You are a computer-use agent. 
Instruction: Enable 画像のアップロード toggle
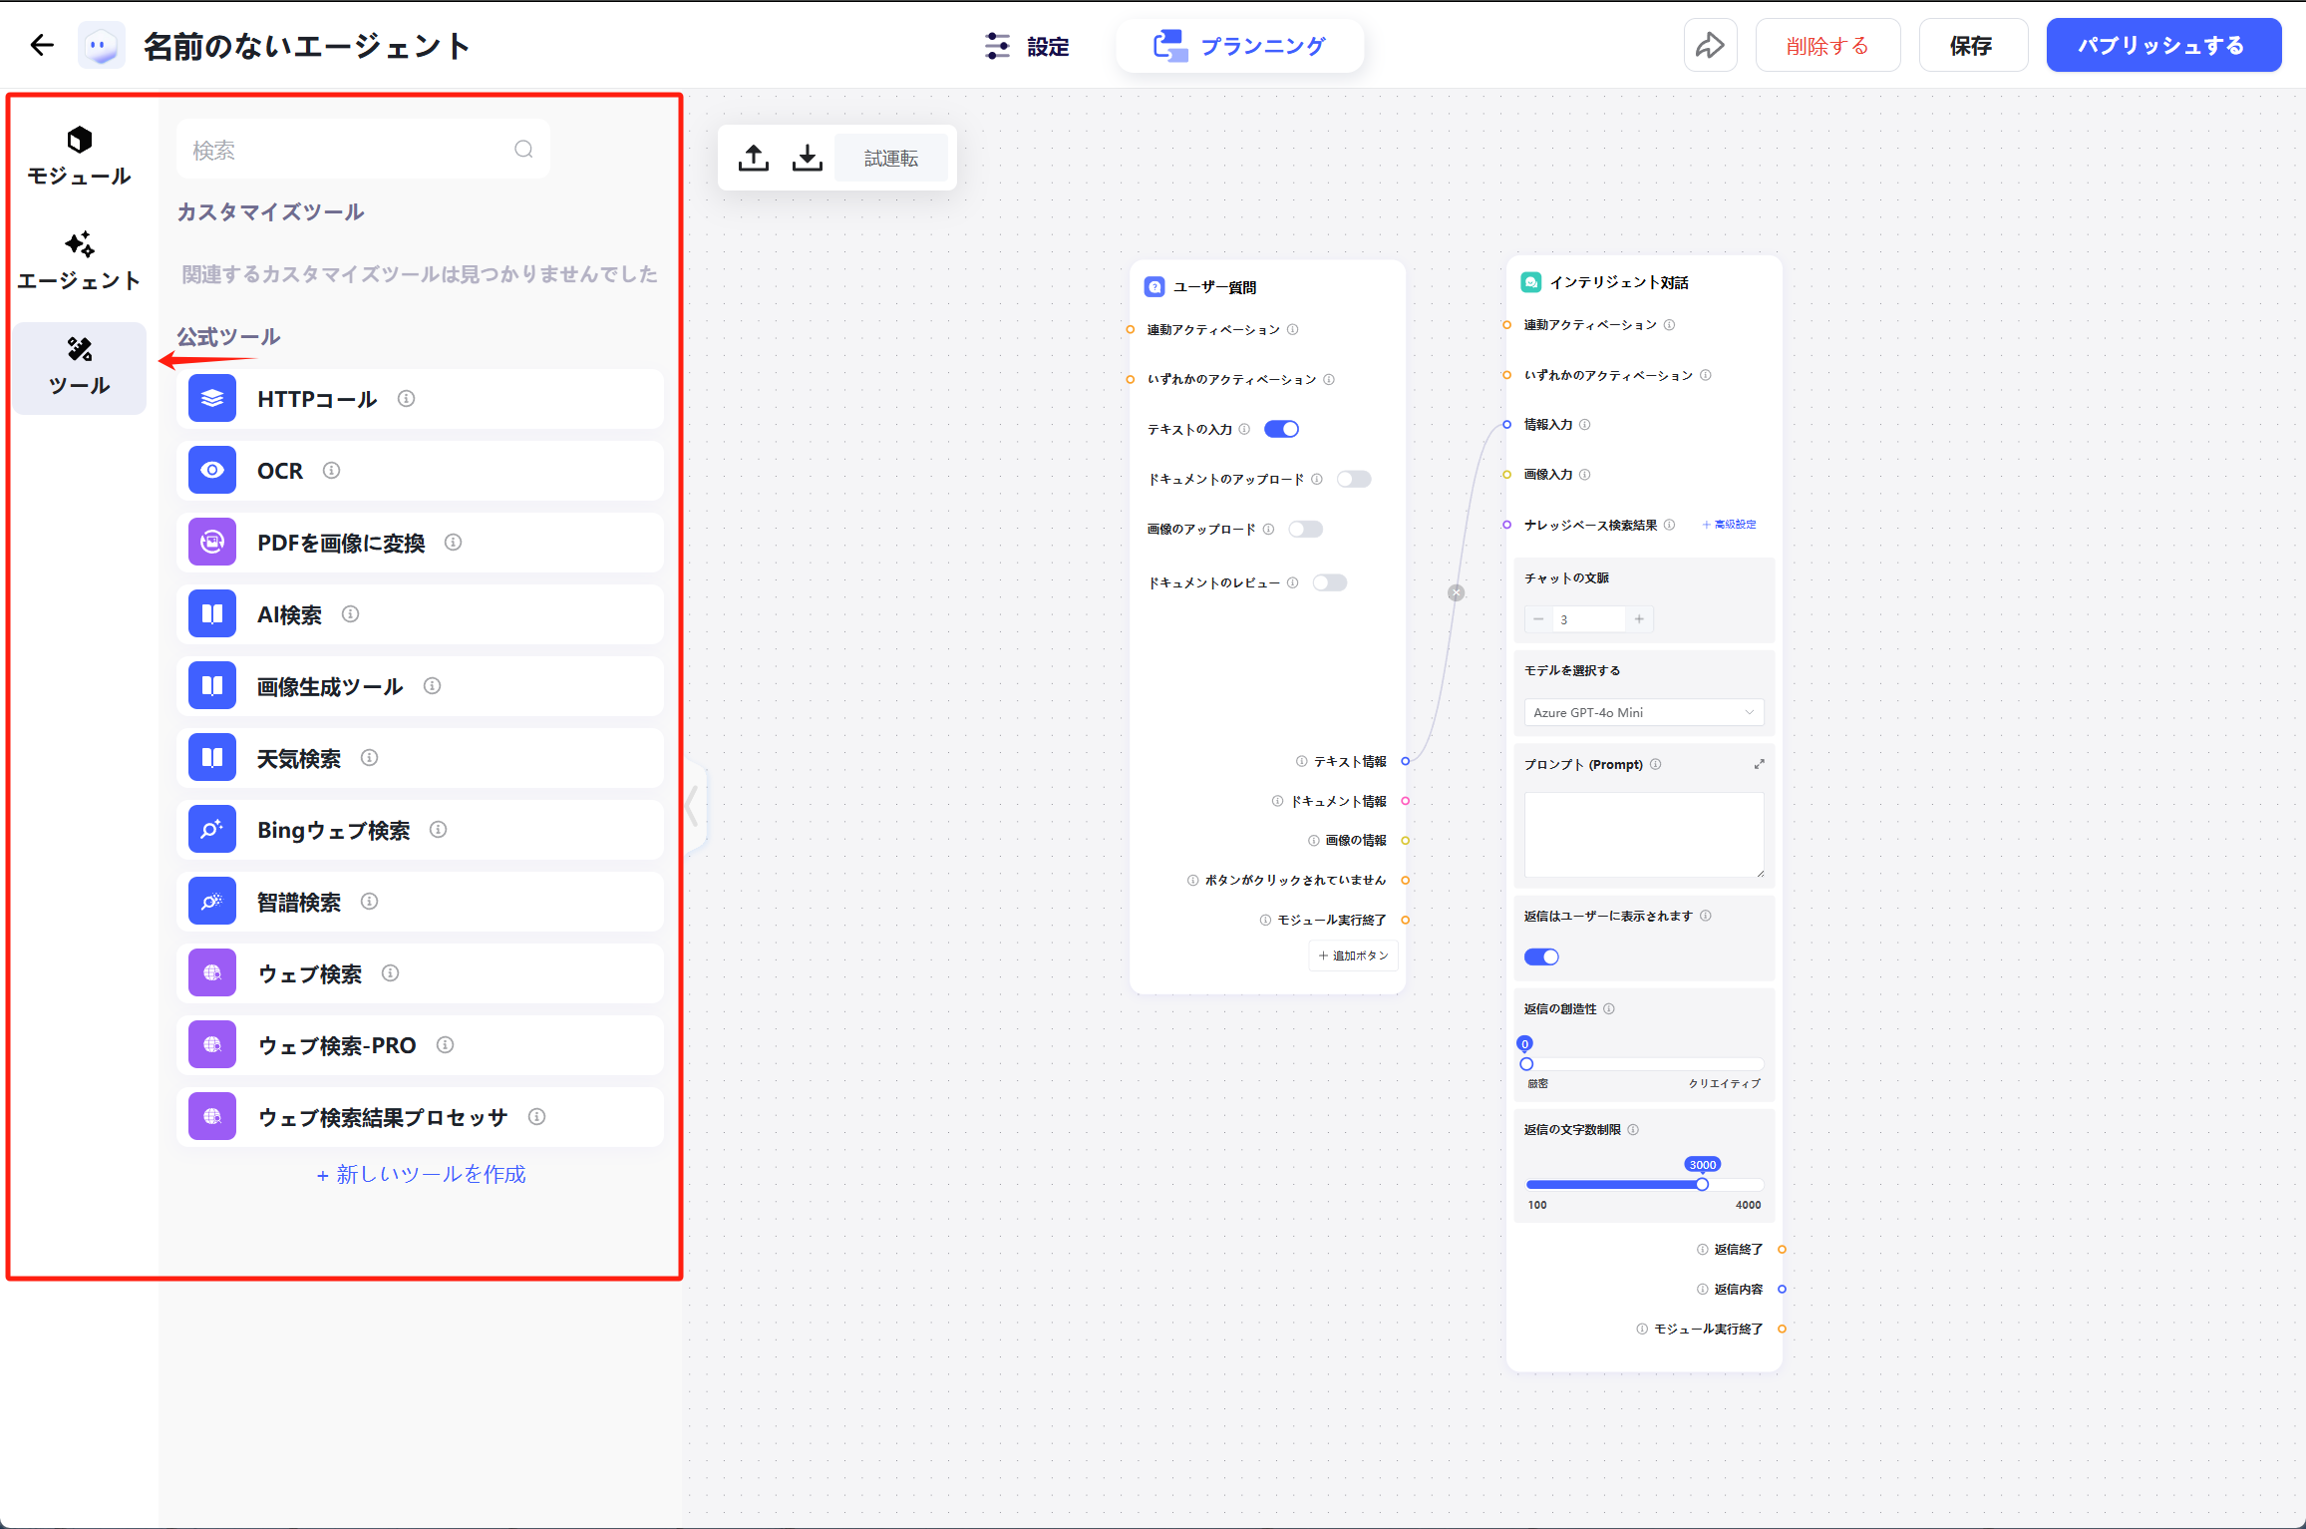pyautogui.click(x=1305, y=529)
